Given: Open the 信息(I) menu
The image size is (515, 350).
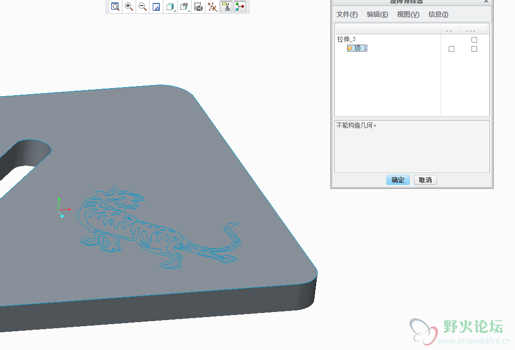Looking at the screenshot, I should point(438,15).
